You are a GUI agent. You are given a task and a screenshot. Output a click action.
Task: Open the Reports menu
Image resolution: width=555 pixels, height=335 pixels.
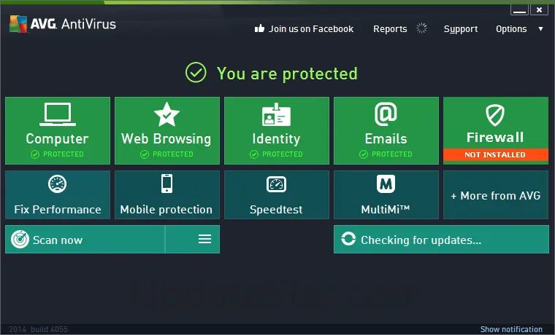pyautogui.click(x=390, y=29)
